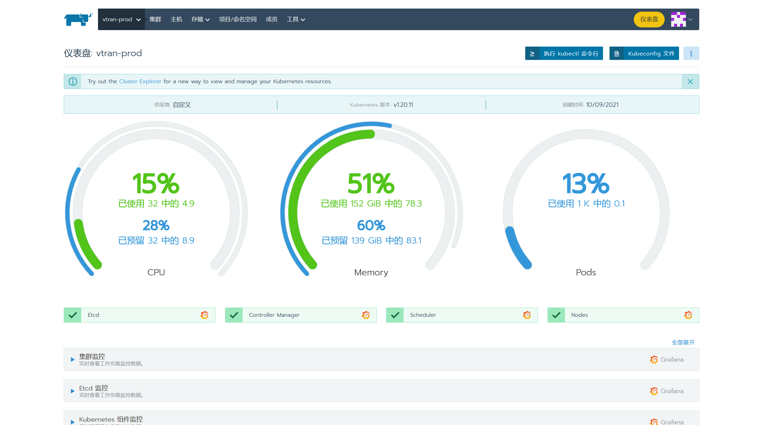Click the Scheduler label
The image size is (776, 425).
[x=423, y=315]
